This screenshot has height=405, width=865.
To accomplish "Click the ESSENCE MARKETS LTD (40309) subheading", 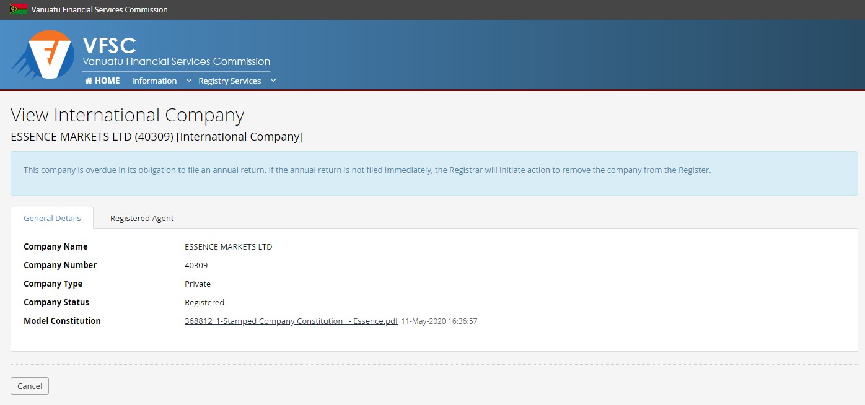I will click(x=157, y=136).
